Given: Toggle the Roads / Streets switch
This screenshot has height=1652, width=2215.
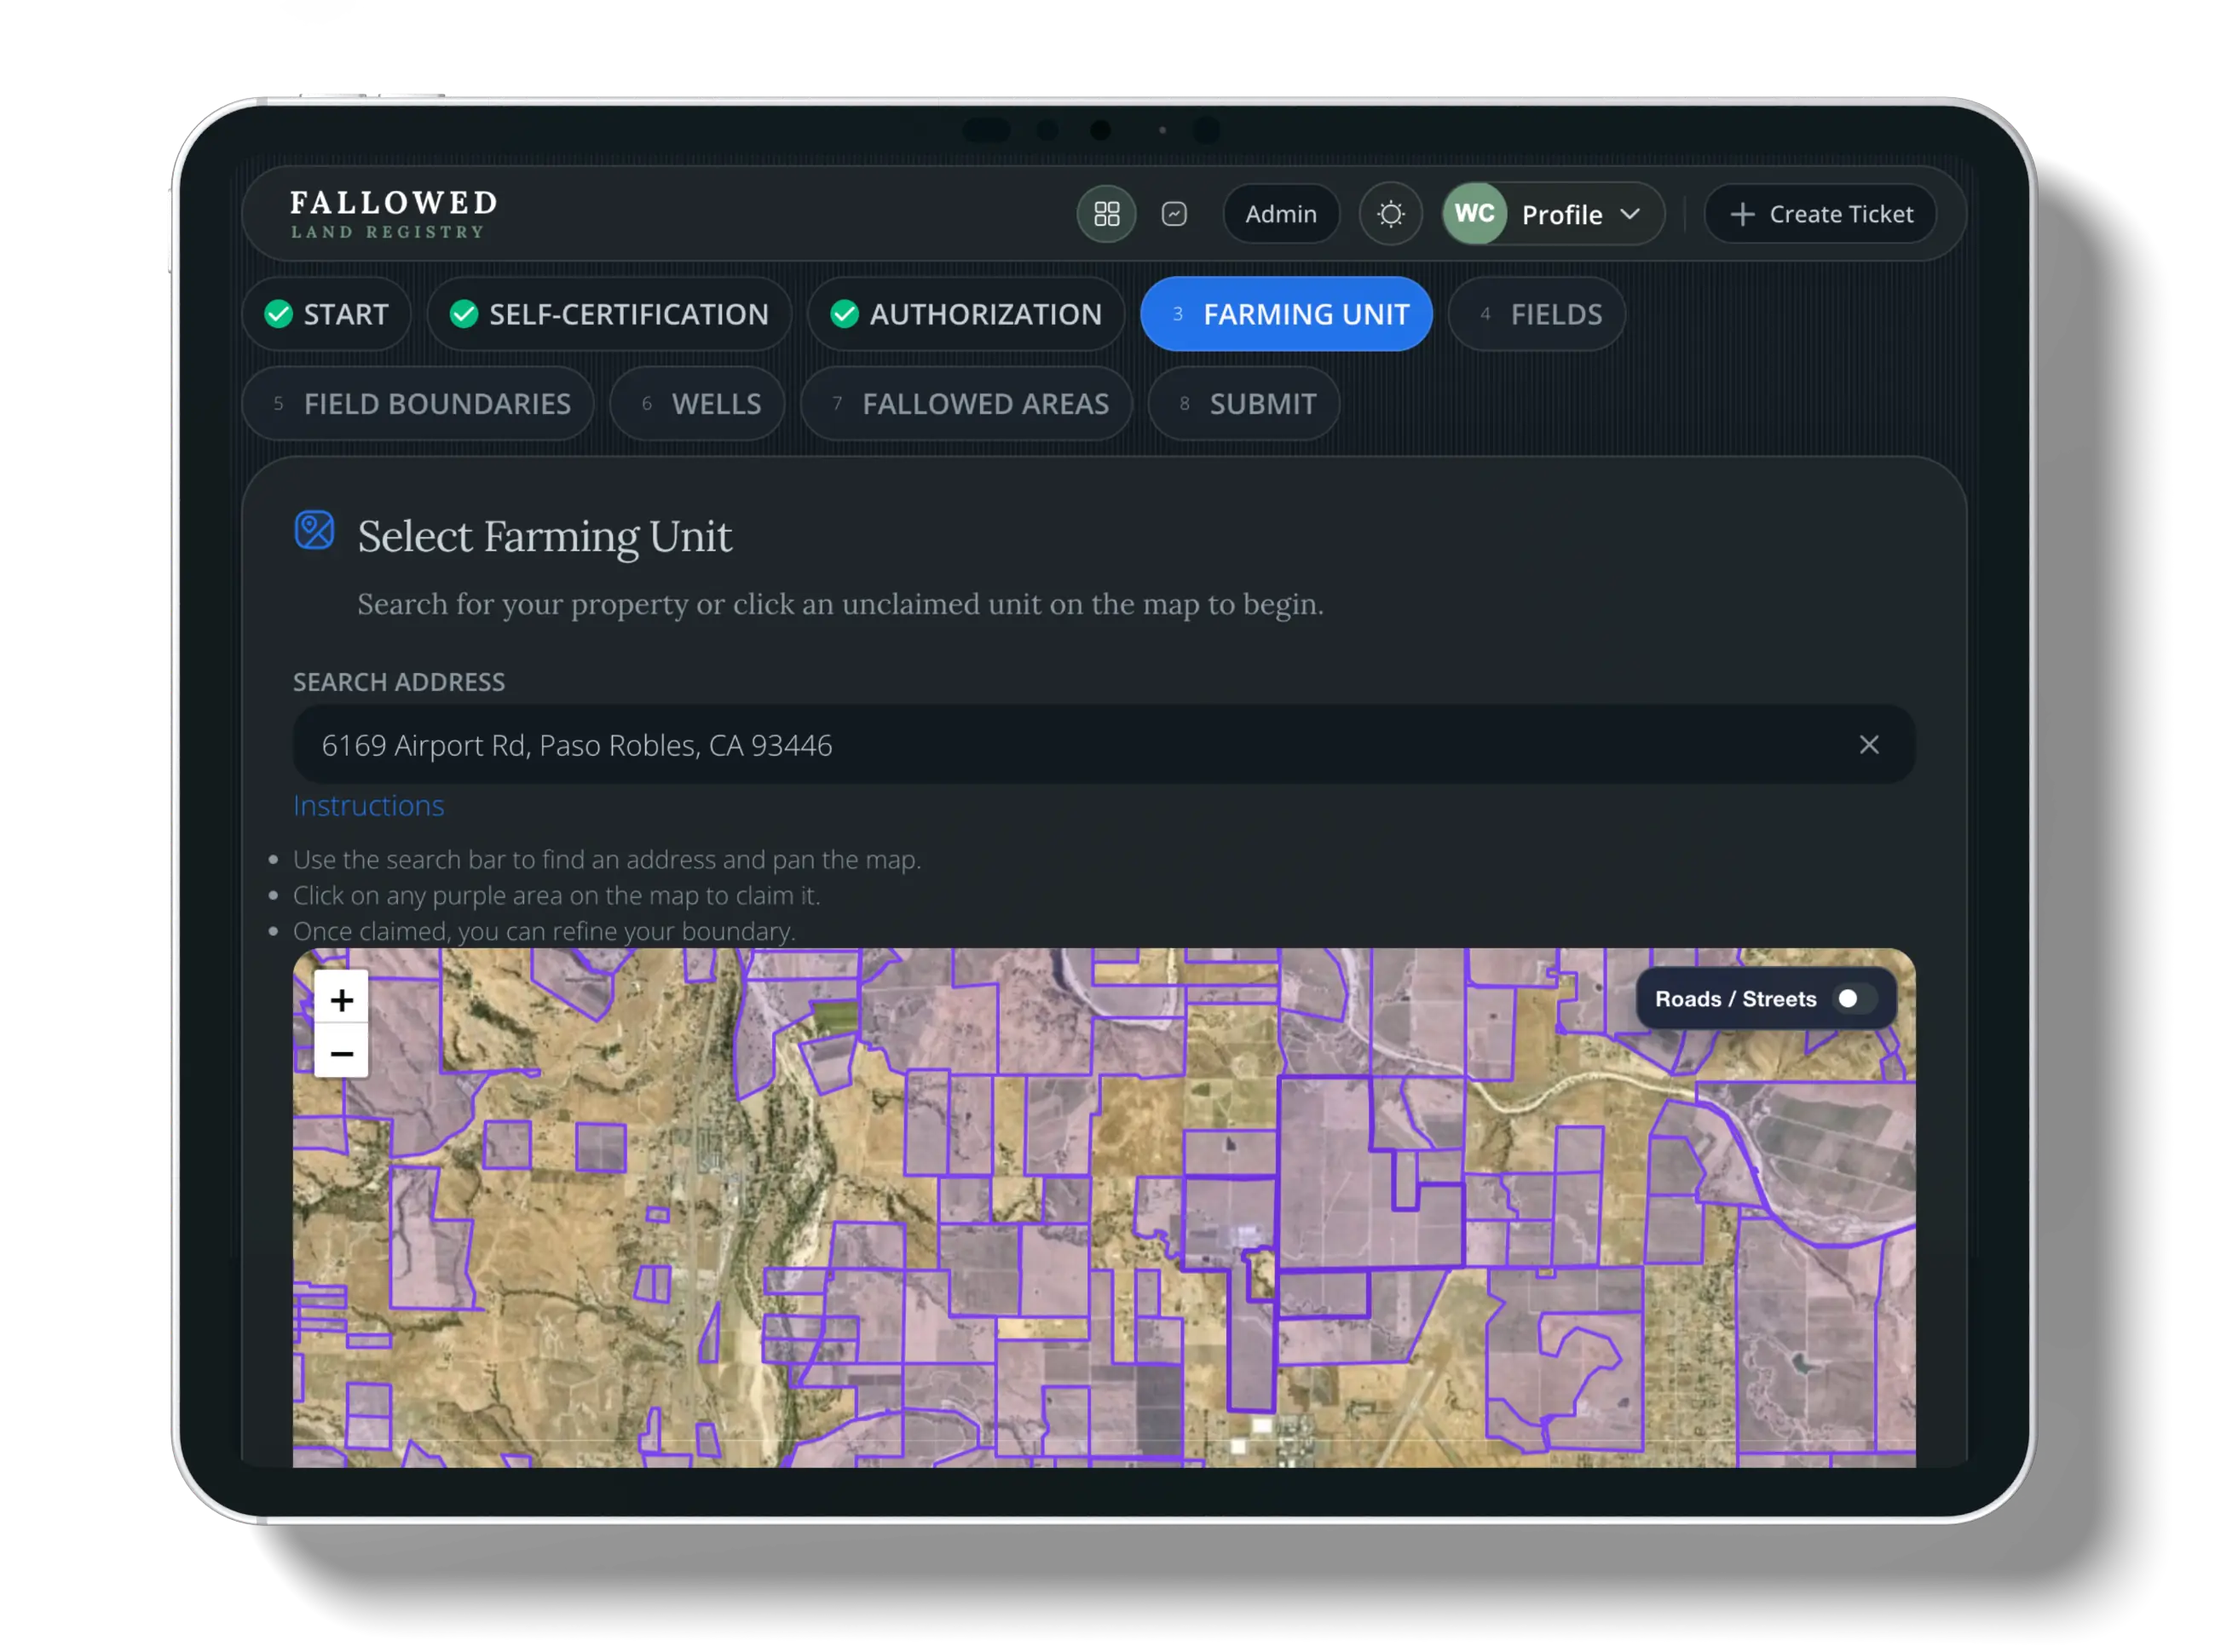Looking at the screenshot, I should click(1854, 999).
